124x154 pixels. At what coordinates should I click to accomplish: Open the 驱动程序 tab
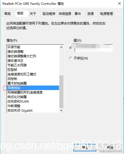point(49,14)
